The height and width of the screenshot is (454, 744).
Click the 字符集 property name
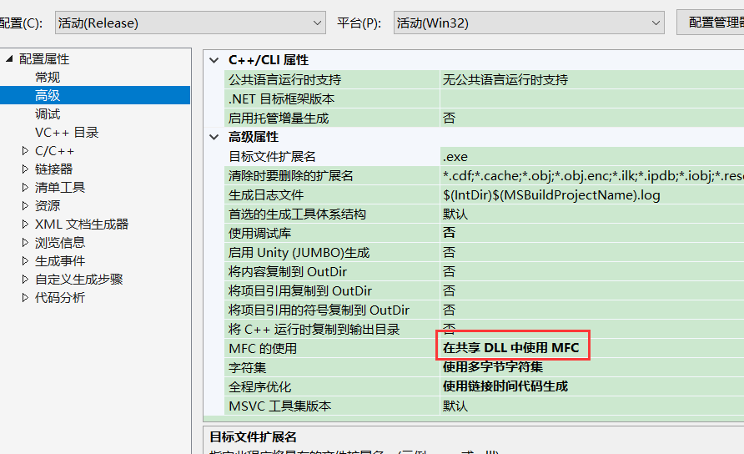(247, 367)
